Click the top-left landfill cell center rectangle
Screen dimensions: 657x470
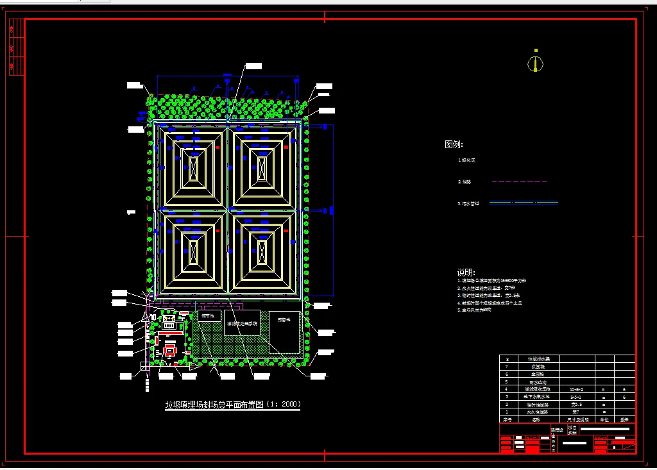[193, 169]
